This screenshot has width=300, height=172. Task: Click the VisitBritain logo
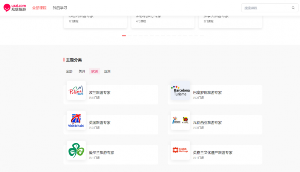click(x=76, y=121)
